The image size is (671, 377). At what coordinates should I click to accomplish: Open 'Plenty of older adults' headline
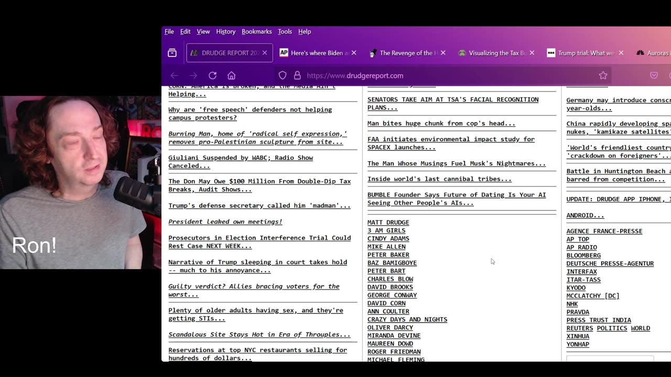[256, 314]
